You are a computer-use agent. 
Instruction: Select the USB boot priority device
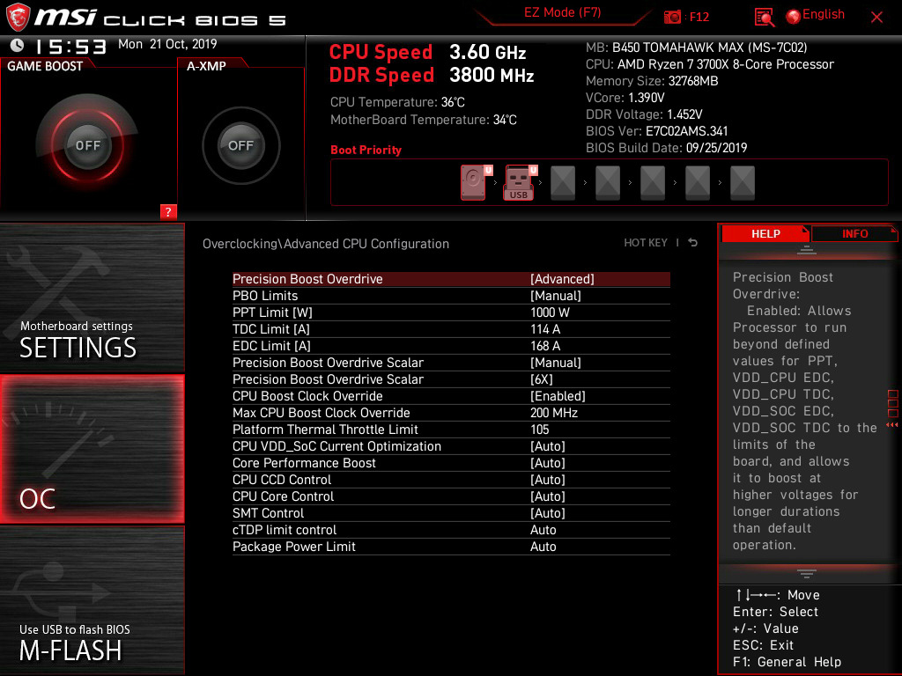point(520,183)
